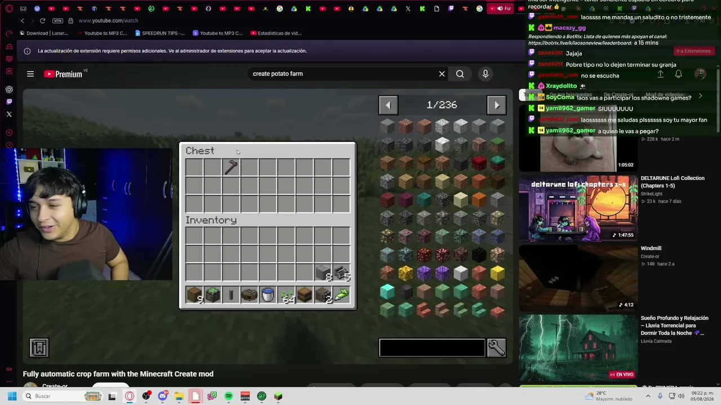Click the bookmark icon at screen bottom-left of video
Screen dimensions: 721x405
pyautogui.click(x=39, y=348)
